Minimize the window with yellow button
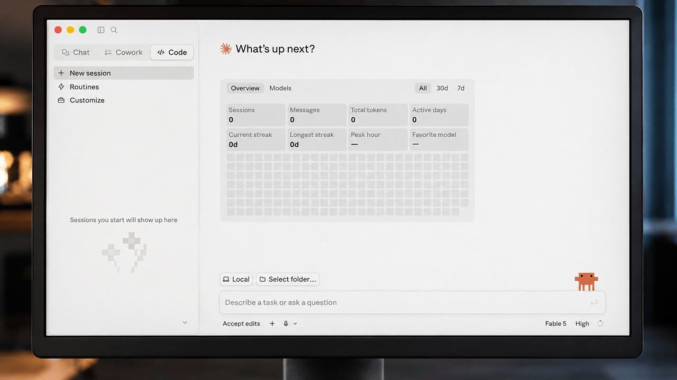The width and height of the screenshot is (677, 380). [x=70, y=30]
